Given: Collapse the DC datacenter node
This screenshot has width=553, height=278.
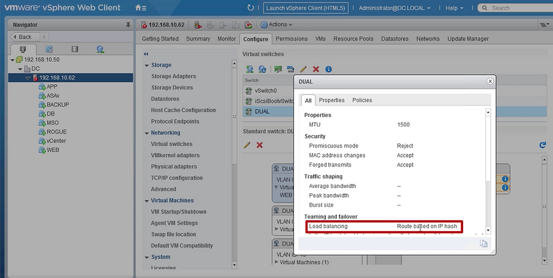Looking at the screenshot, I should (20, 69).
